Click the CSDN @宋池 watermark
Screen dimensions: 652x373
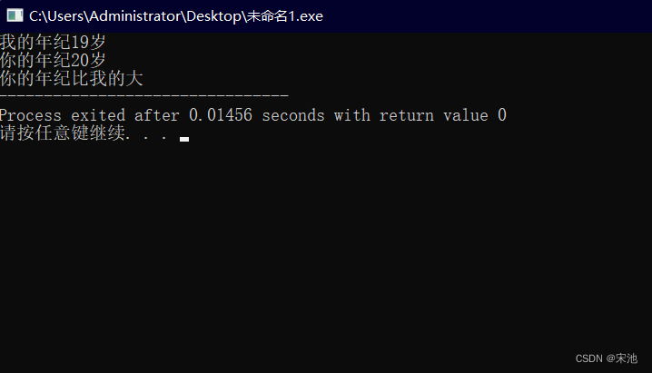tap(607, 358)
